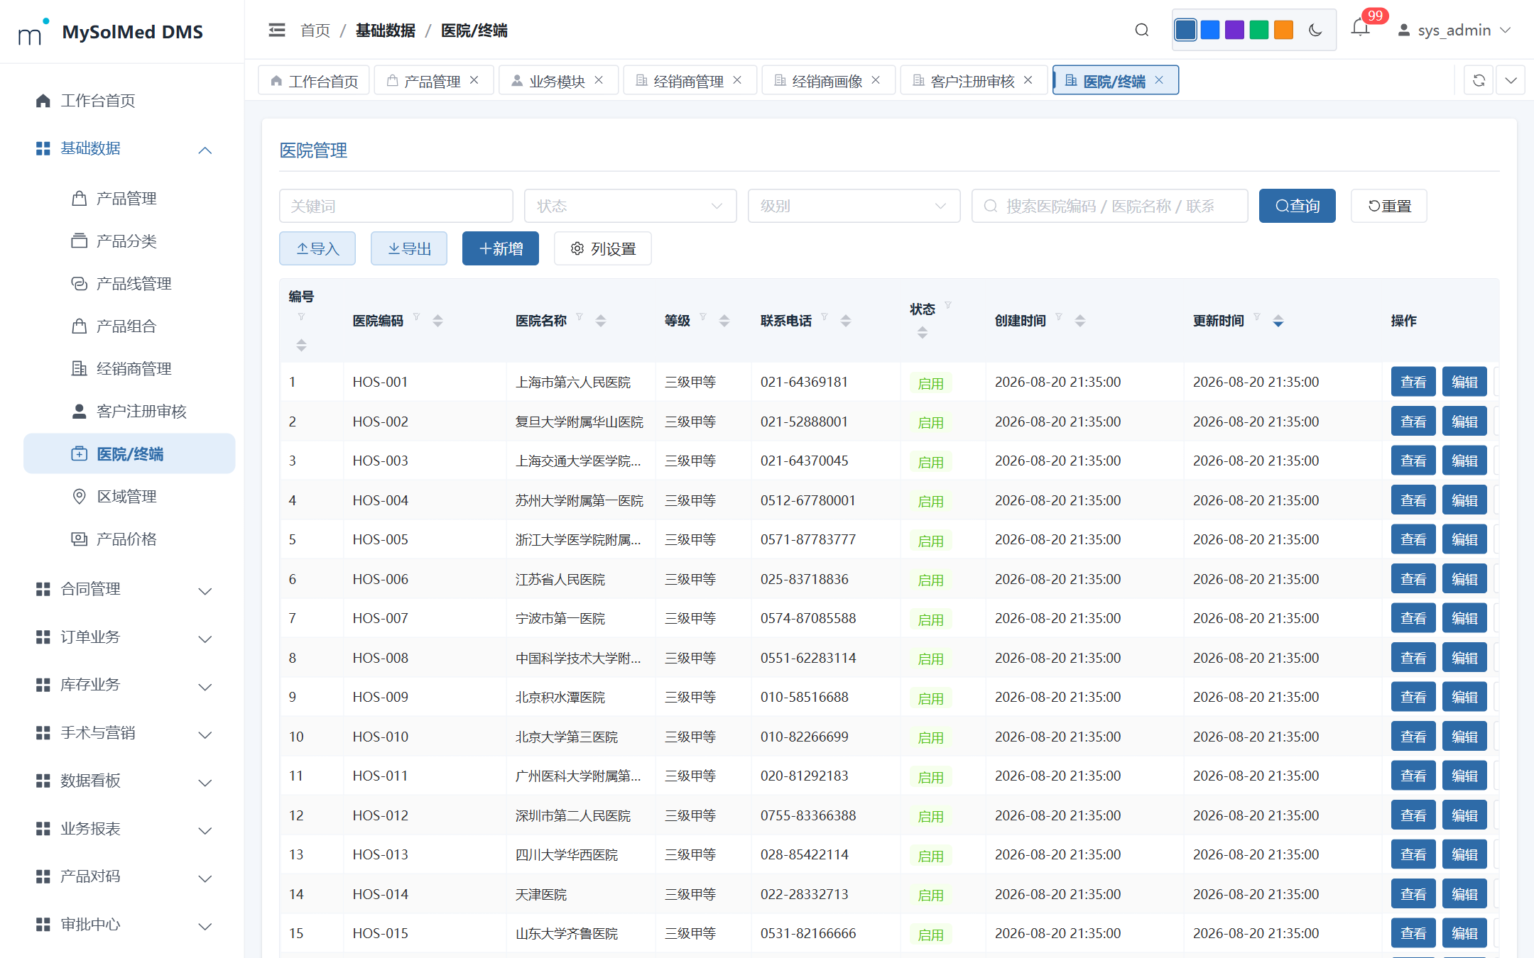
Task: Open filter icon on 医院编码 column
Action: [417, 316]
